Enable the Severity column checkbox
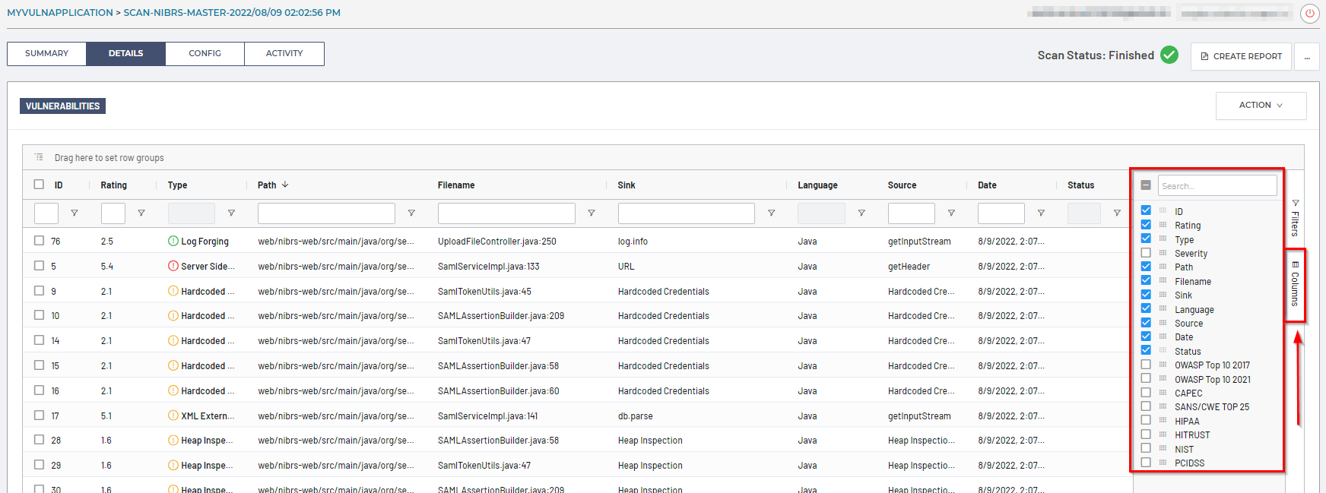 point(1146,253)
